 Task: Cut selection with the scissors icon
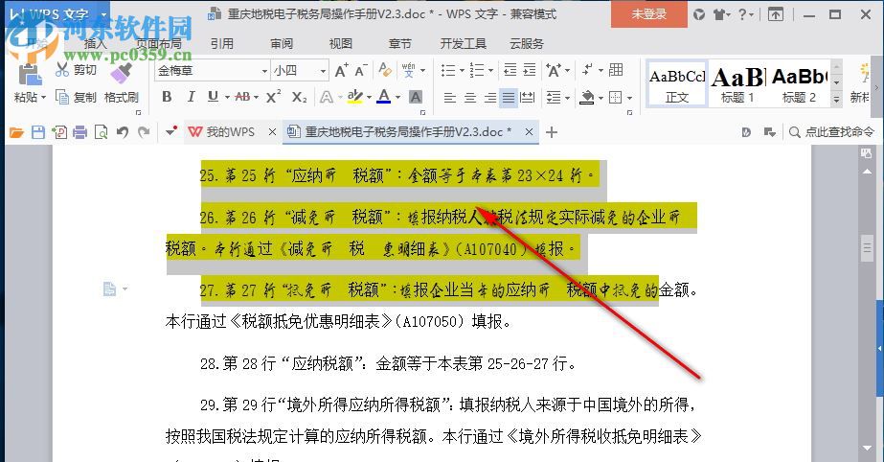click(62, 69)
